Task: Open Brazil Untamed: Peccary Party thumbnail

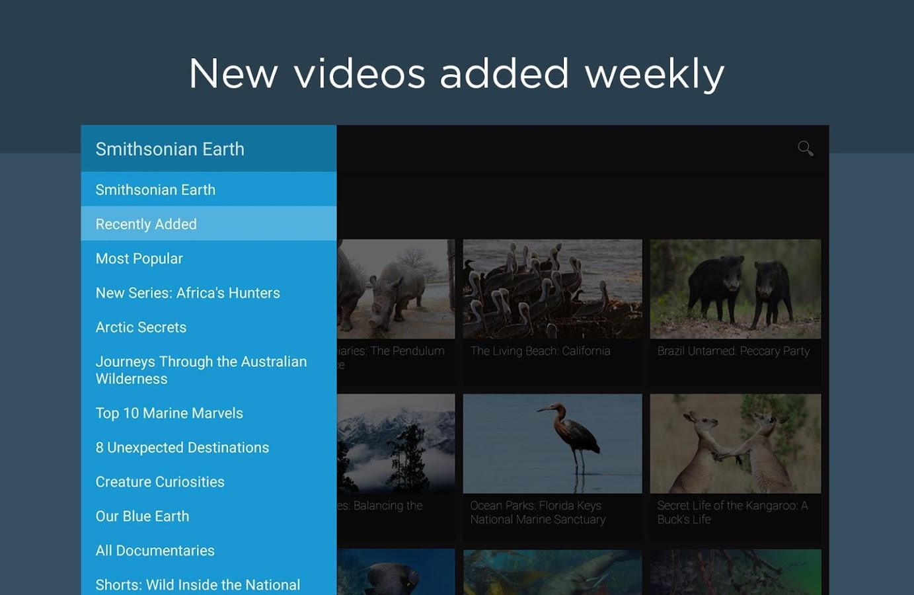Action: point(735,290)
